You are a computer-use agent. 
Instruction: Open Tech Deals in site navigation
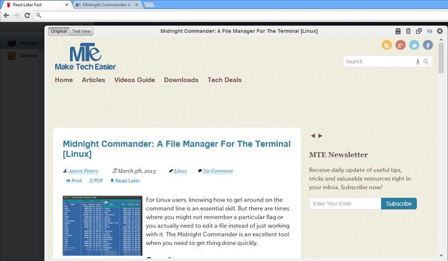(x=225, y=80)
